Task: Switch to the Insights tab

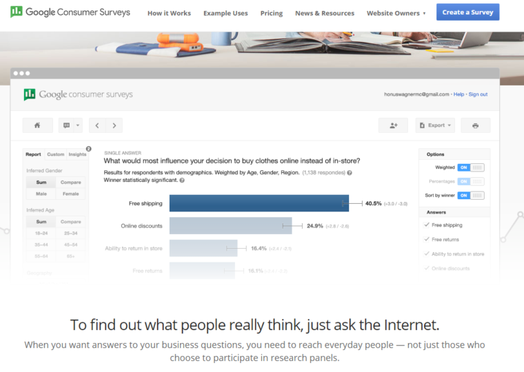Action: coord(77,154)
